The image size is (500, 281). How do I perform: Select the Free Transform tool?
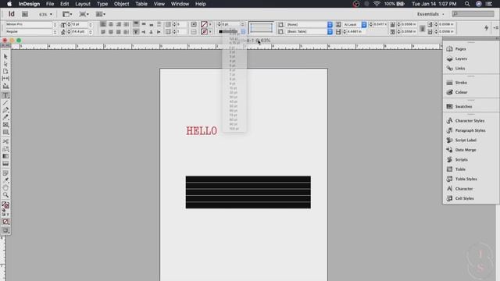point(5,149)
